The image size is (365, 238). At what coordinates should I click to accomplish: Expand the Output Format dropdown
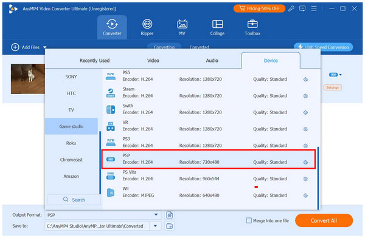pyautogui.click(x=156, y=215)
